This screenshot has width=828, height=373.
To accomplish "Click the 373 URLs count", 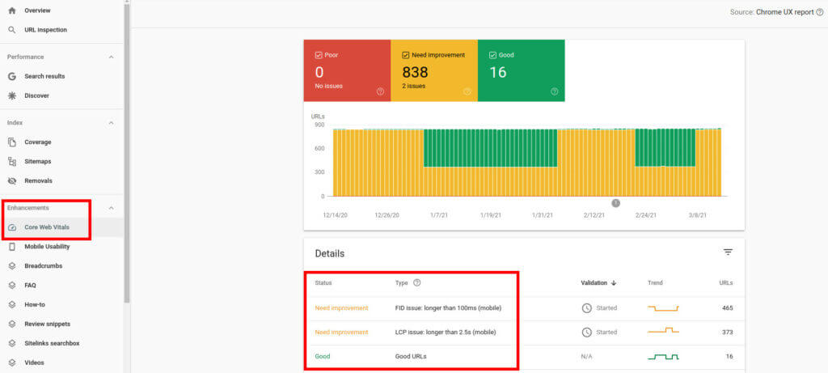I will [727, 333].
